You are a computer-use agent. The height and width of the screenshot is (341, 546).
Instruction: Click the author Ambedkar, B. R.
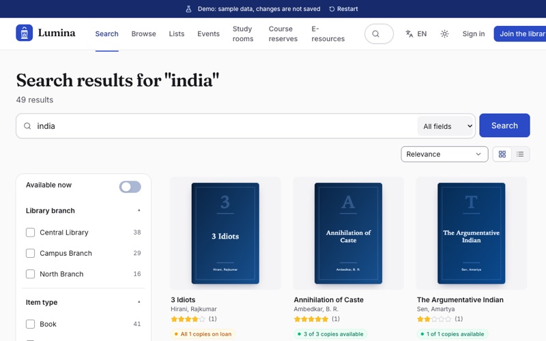pyautogui.click(x=316, y=309)
